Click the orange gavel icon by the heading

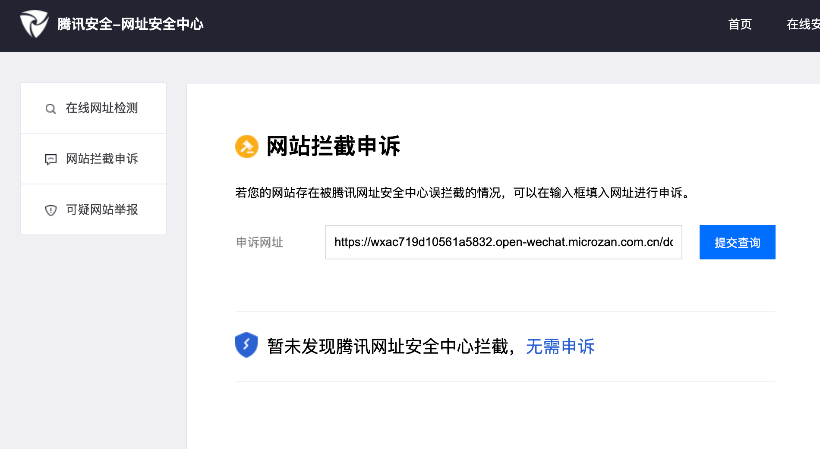tap(247, 147)
